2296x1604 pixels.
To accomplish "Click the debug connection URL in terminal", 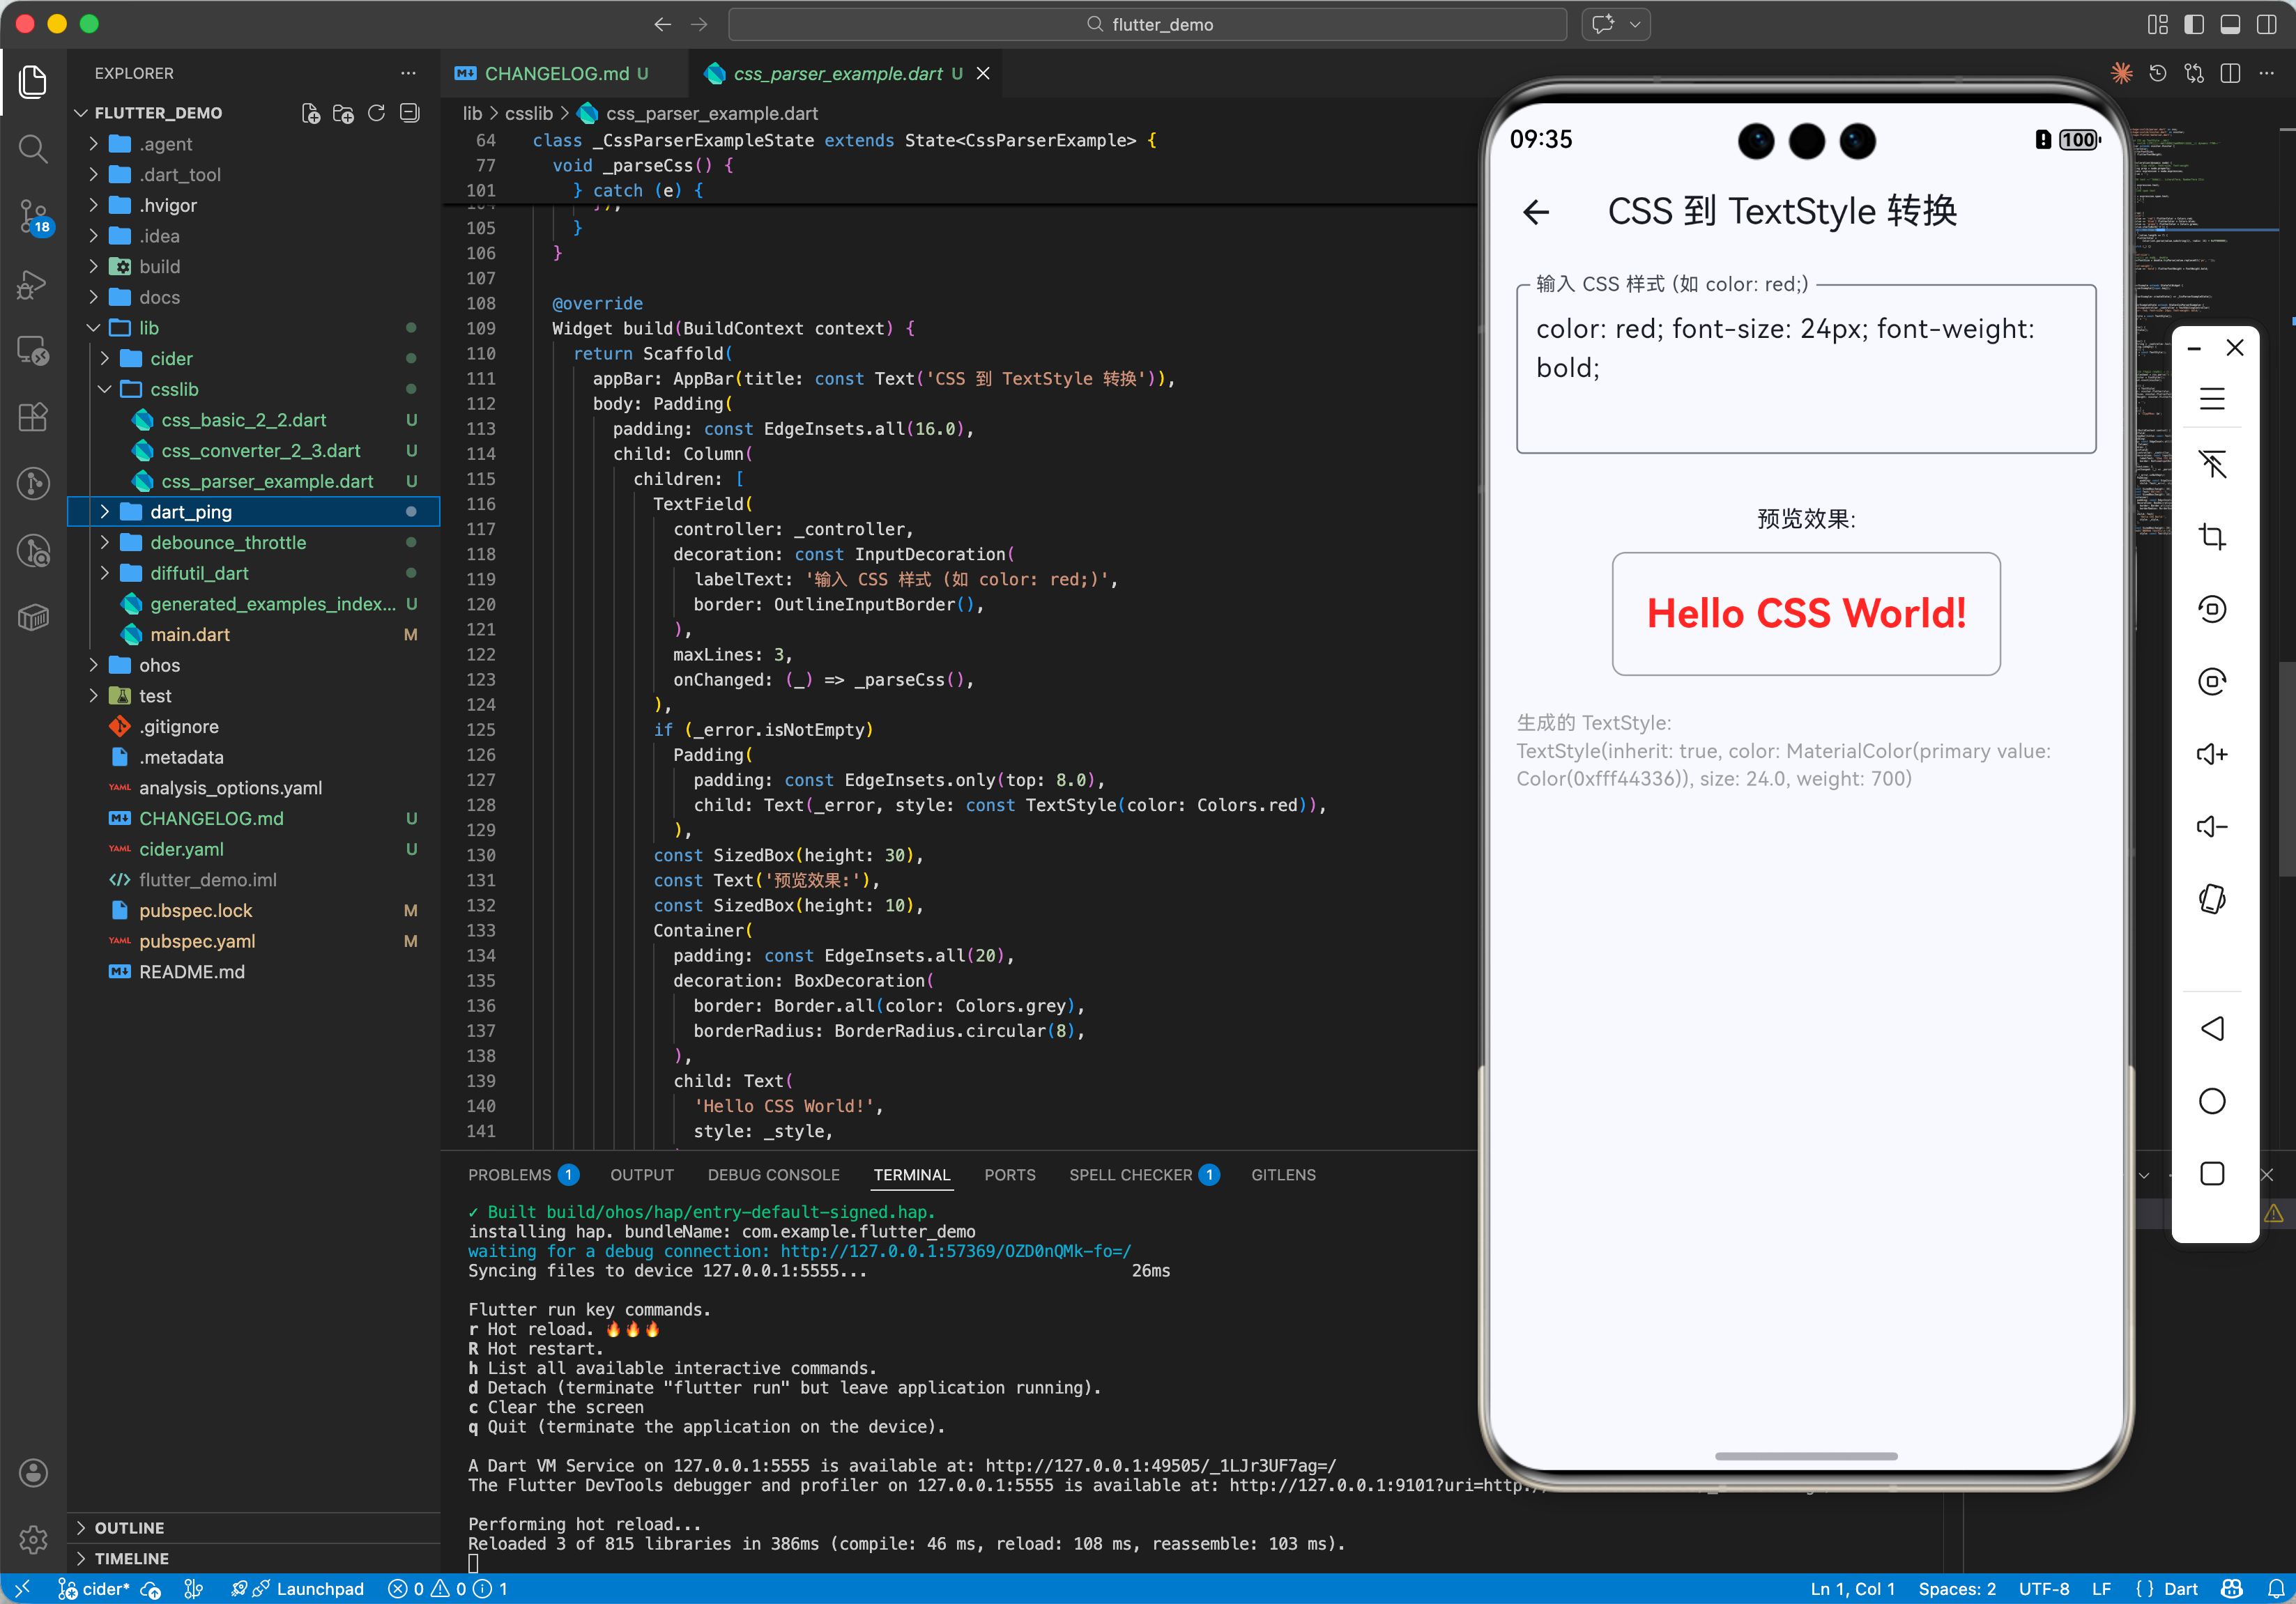I will pyautogui.click(x=955, y=1251).
